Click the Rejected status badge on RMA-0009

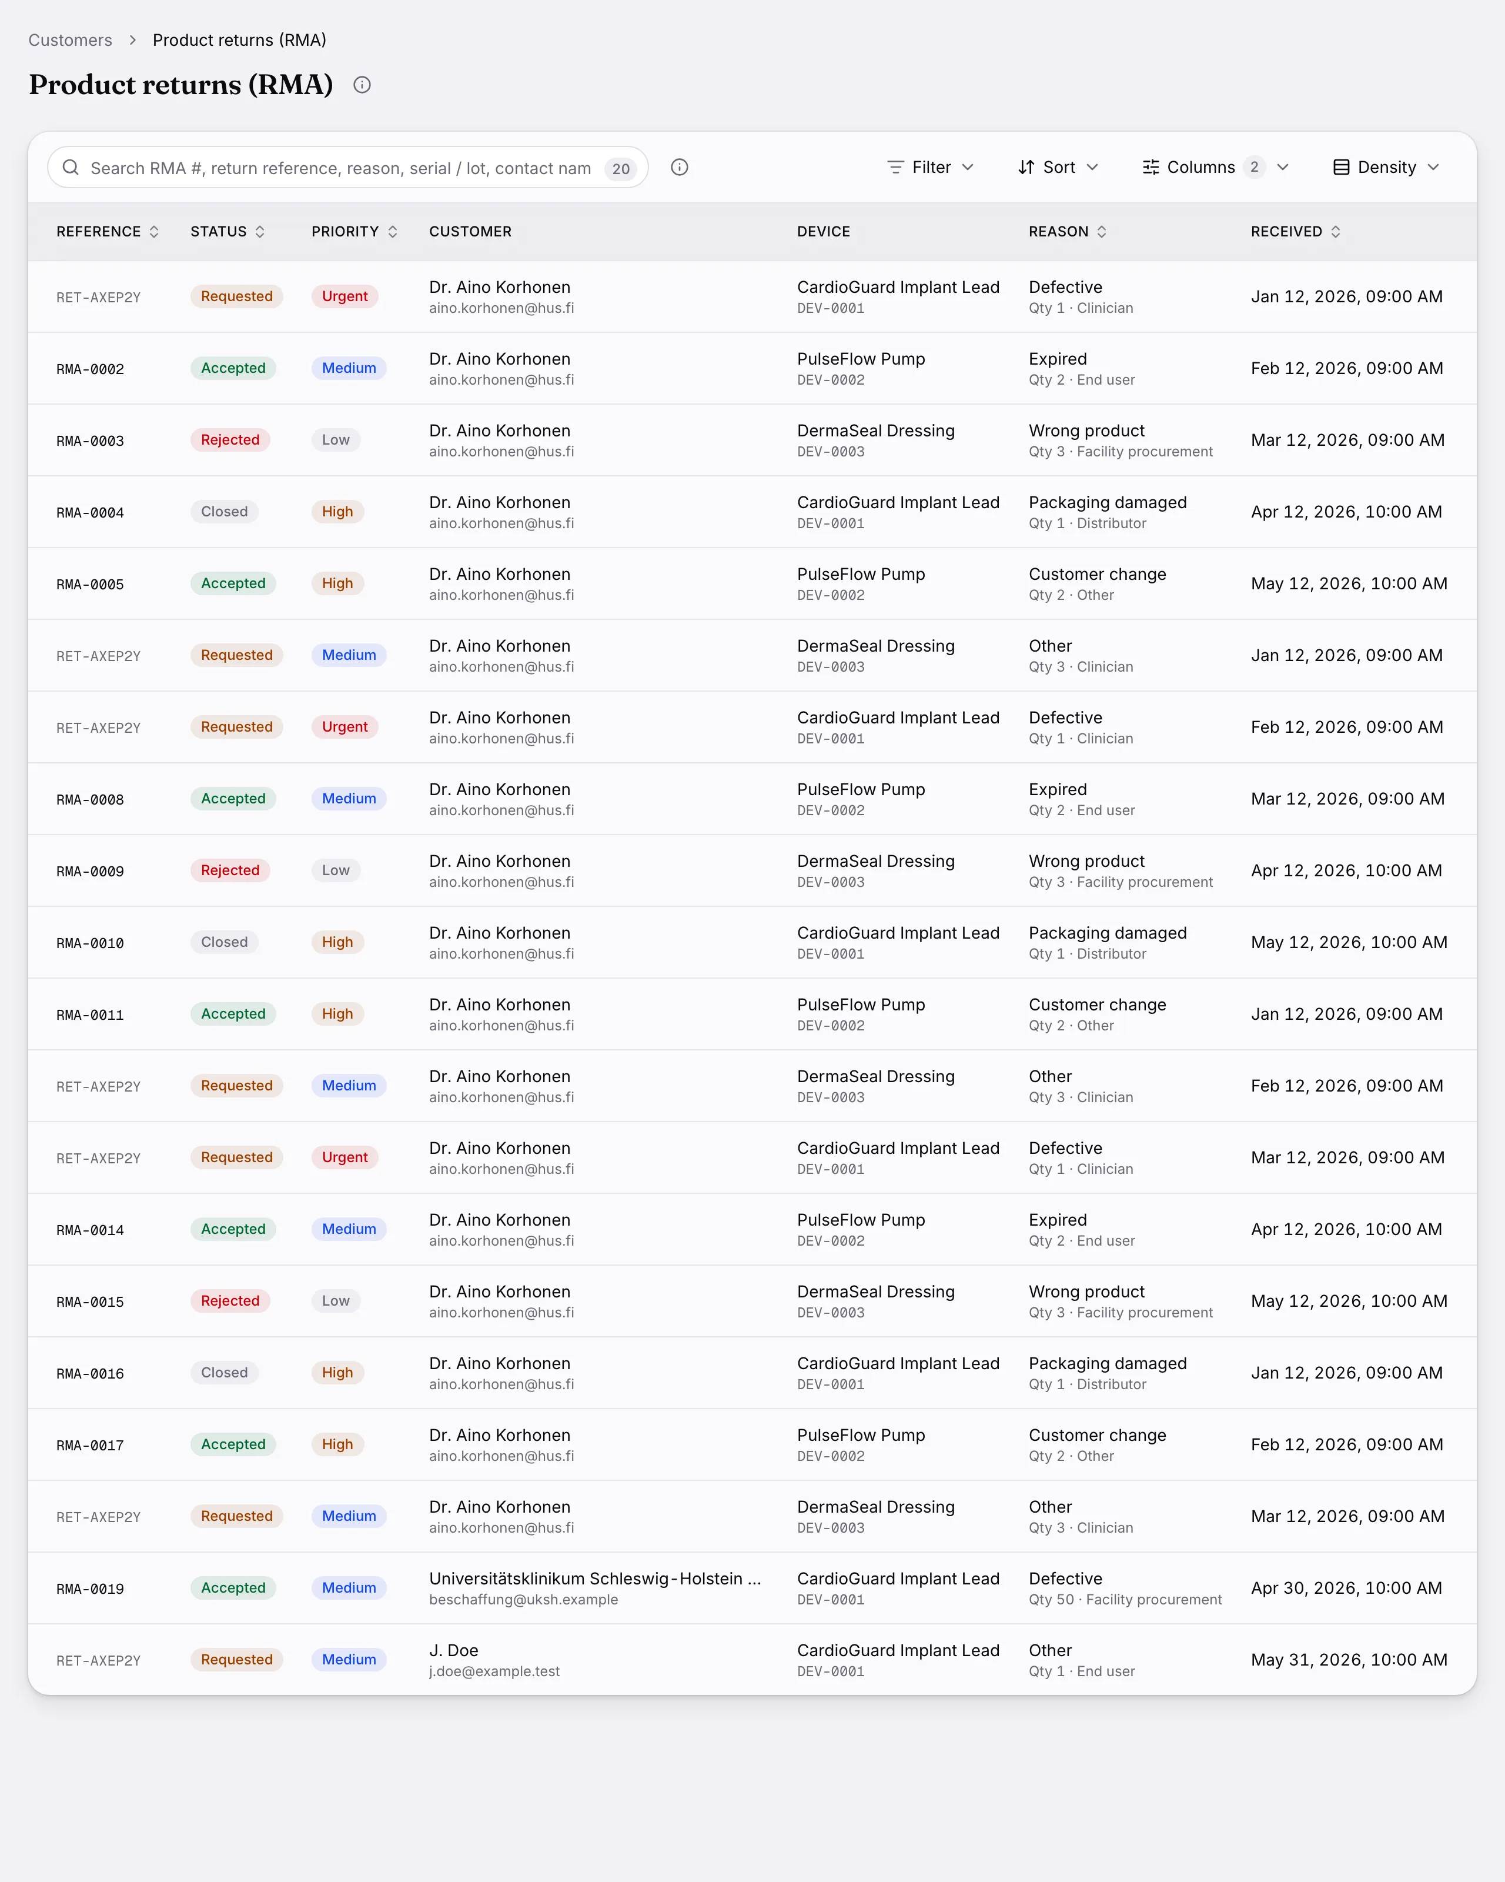coord(230,870)
